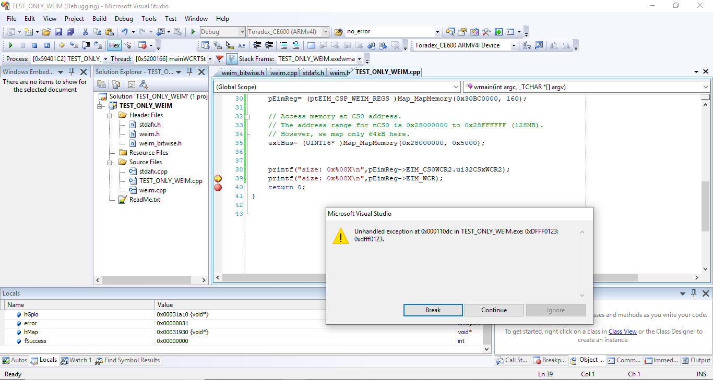Image resolution: width=713 pixels, height=380 pixels.
Task: Open the wmain function members dropdown
Action: click(x=706, y=87)
